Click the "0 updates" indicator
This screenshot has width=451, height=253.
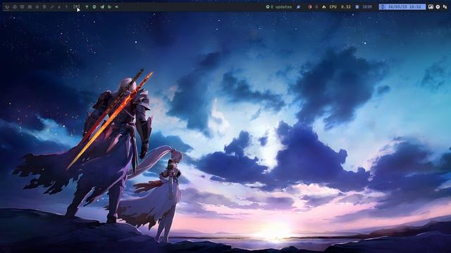279,6
